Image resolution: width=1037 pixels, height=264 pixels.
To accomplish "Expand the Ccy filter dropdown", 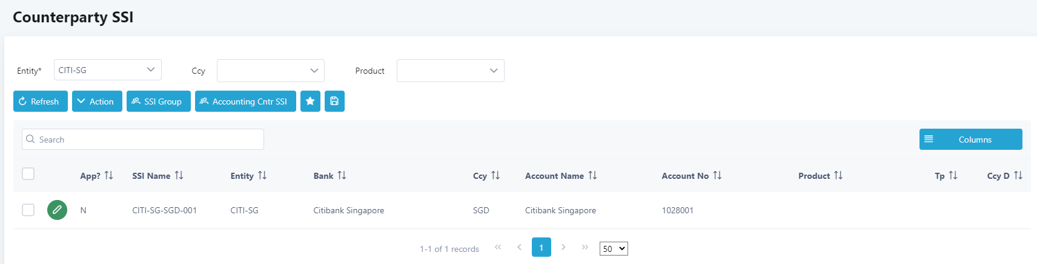I will pos(270,71).
